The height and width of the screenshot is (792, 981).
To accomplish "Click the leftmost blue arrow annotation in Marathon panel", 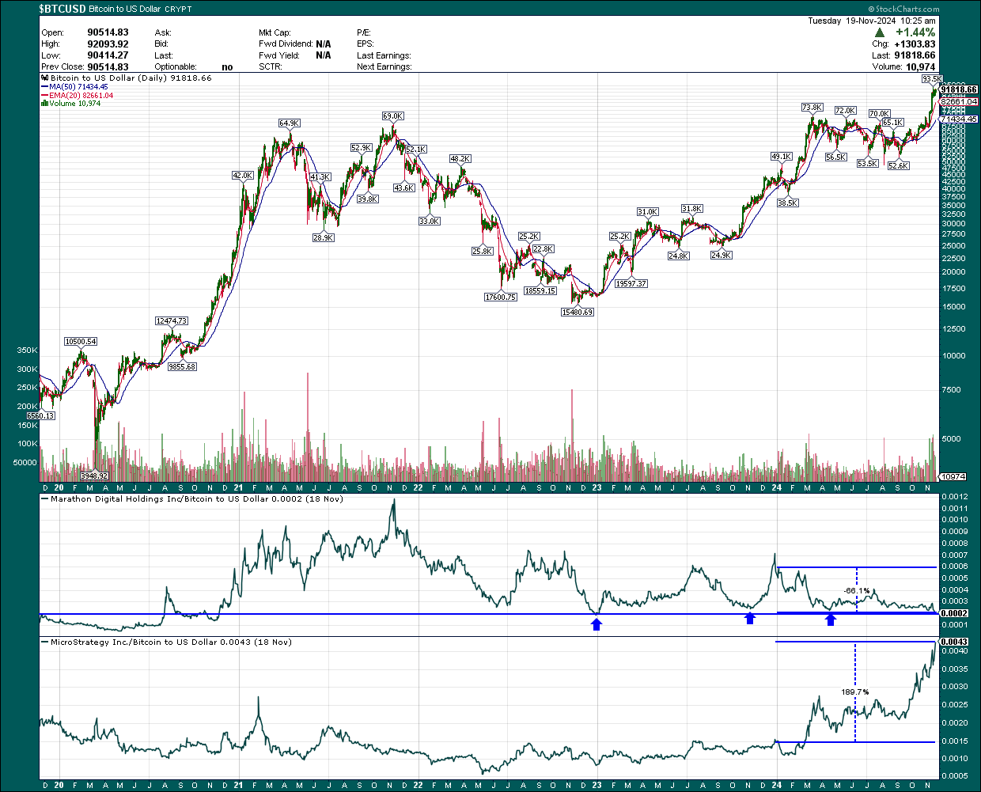I will click(x=597, y=624).
